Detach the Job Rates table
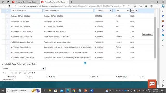The height and width of the screenshot is (93, 166). tap(32, 73)
